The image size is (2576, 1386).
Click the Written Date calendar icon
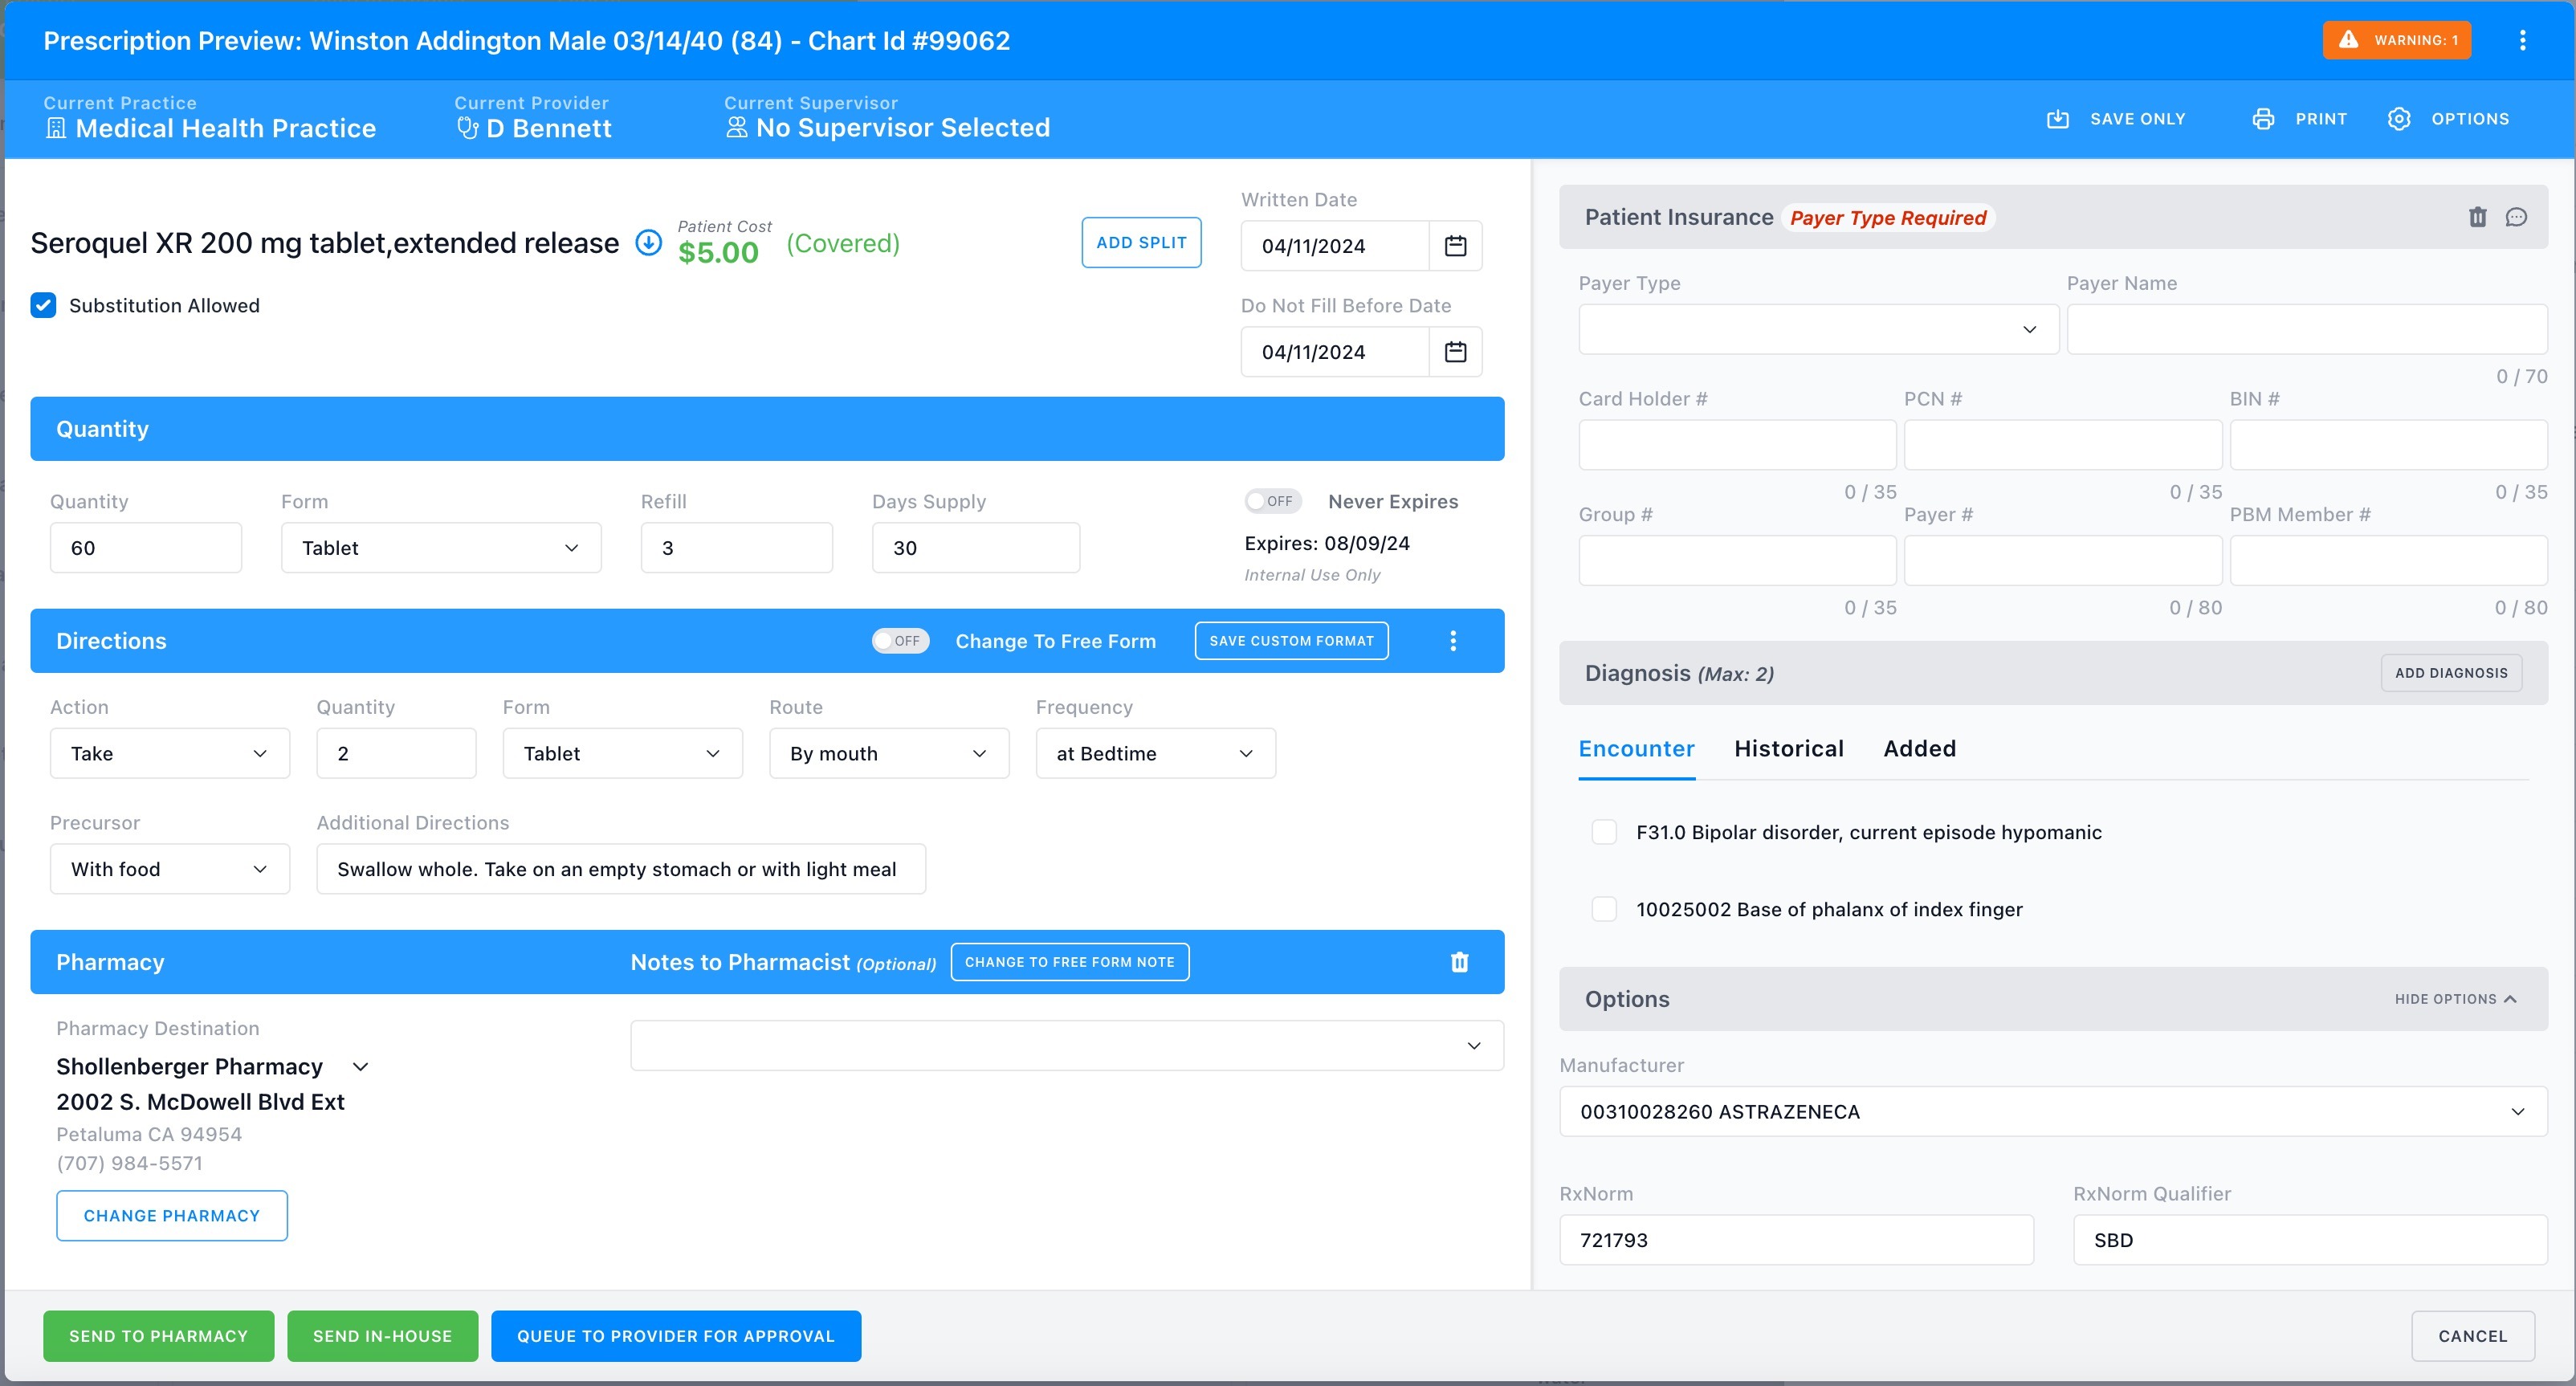tap(1455, 245)
